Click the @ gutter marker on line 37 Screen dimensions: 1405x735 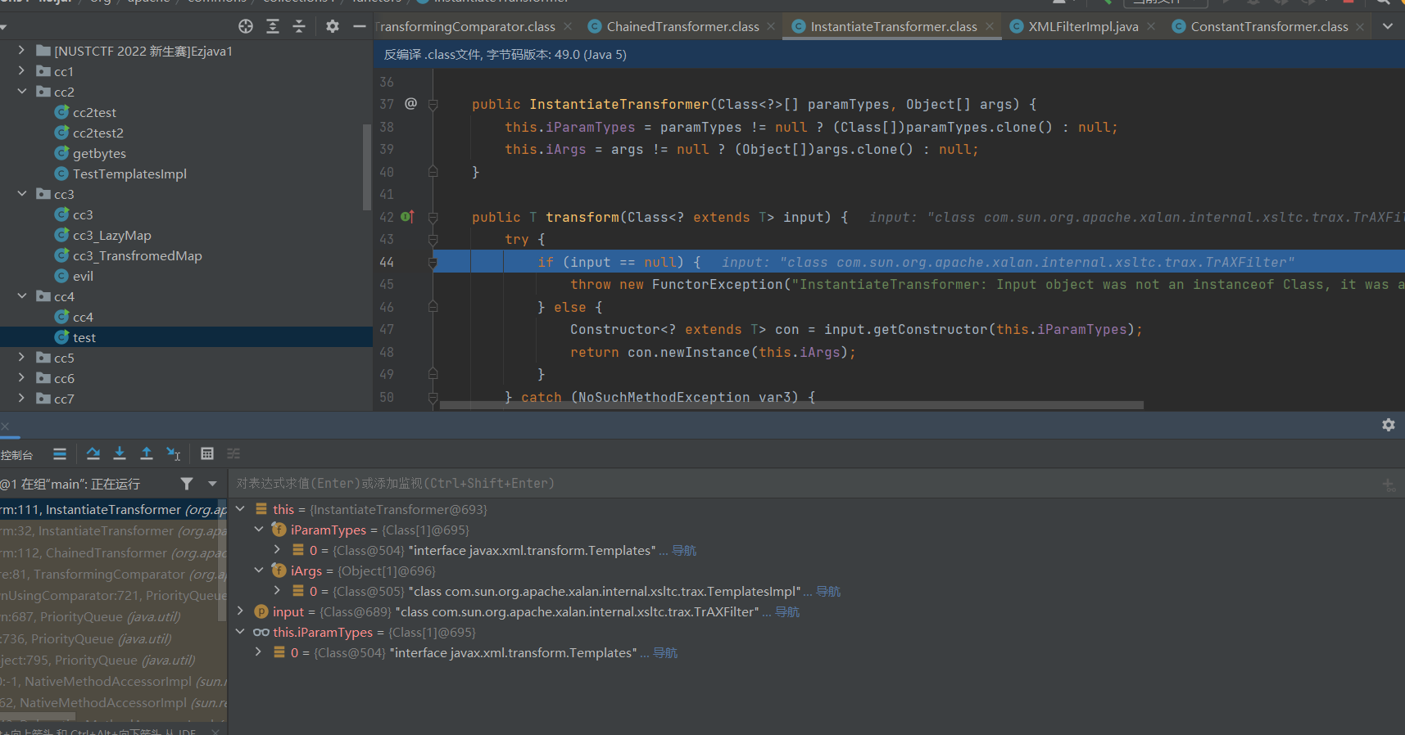(x=410, y=104)
